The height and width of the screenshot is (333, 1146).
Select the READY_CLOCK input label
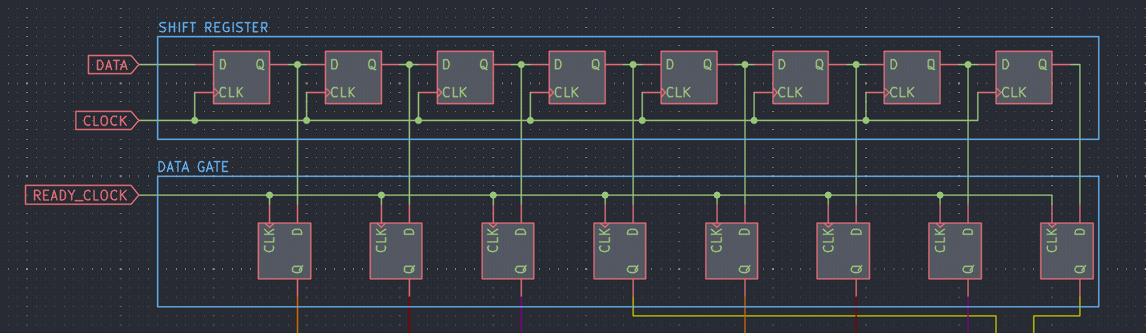coord(82,195)
